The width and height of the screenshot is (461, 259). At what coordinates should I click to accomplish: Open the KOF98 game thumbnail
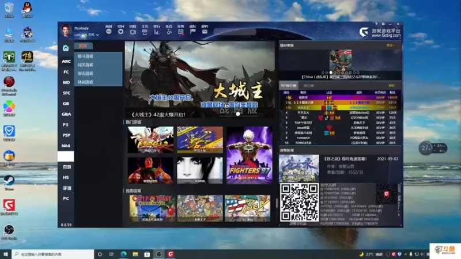click(x=200, y=170)
